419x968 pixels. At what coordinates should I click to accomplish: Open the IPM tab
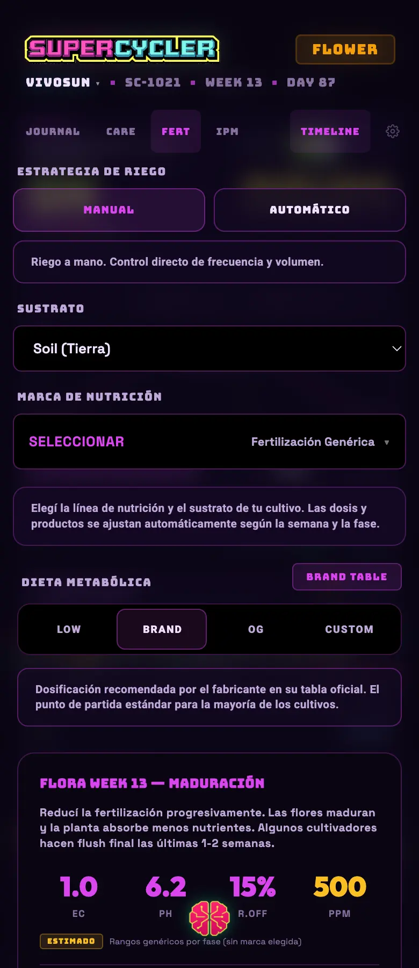[227, 131]
